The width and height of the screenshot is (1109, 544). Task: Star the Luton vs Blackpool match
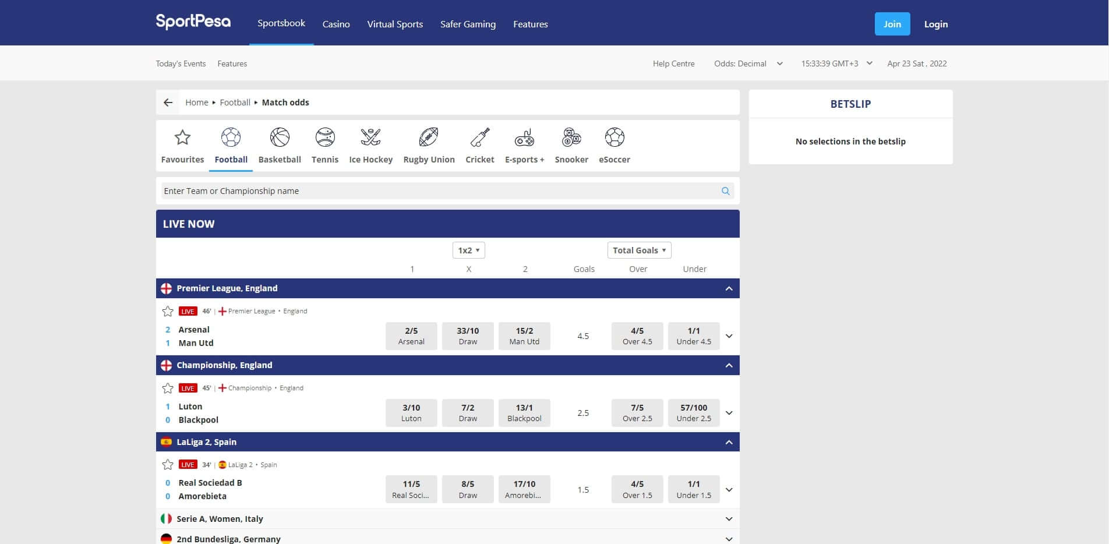168,388
